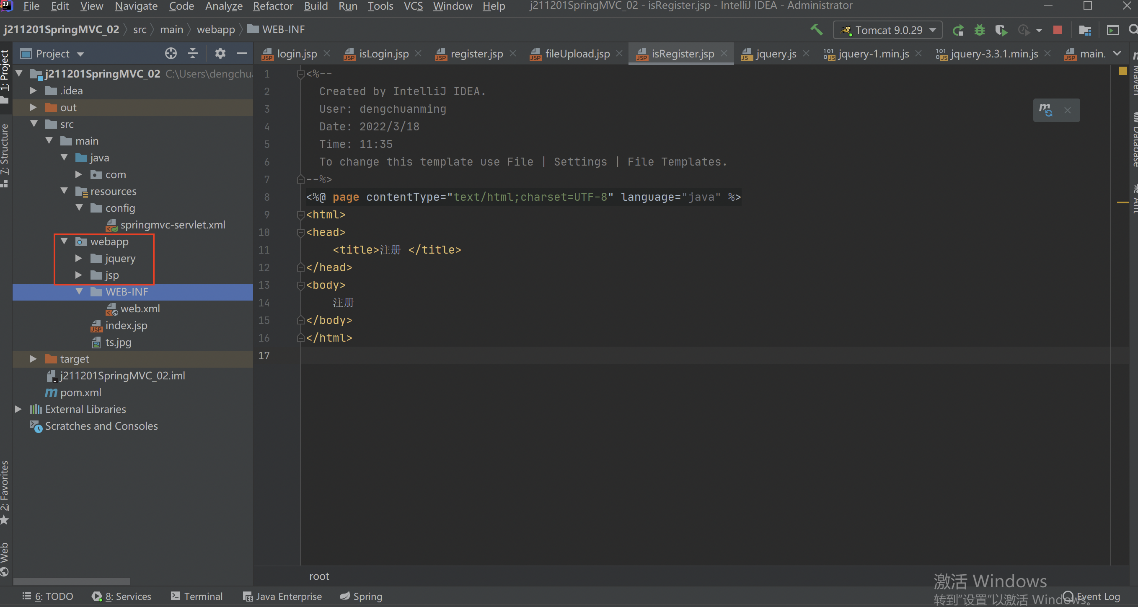The width and height of the screenshot is (1138, 607).
Task: Open the Refactor menu
Action: point(273,6)
